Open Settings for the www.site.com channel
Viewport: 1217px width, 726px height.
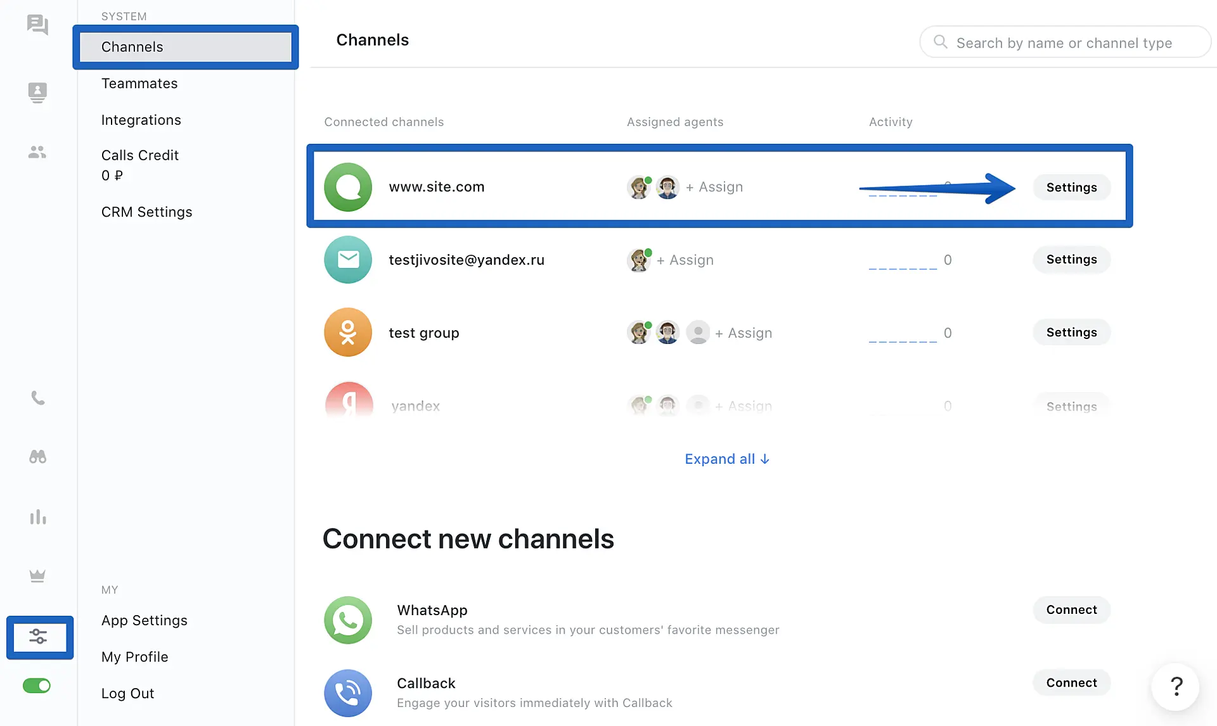[1071, 188]
